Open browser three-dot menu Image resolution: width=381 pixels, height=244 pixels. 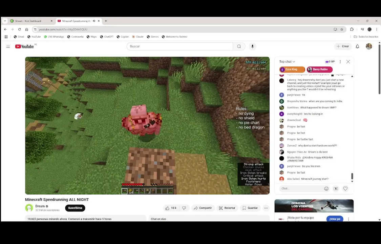(377, 29)
